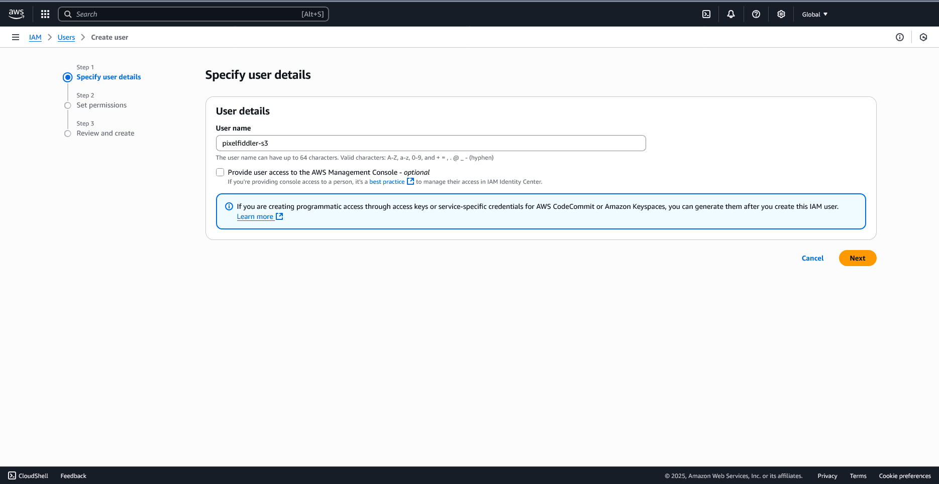Open the notifications bell

tap(731, 14)
